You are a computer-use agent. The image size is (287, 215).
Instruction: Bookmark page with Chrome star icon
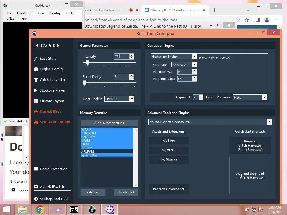(247, 20)
